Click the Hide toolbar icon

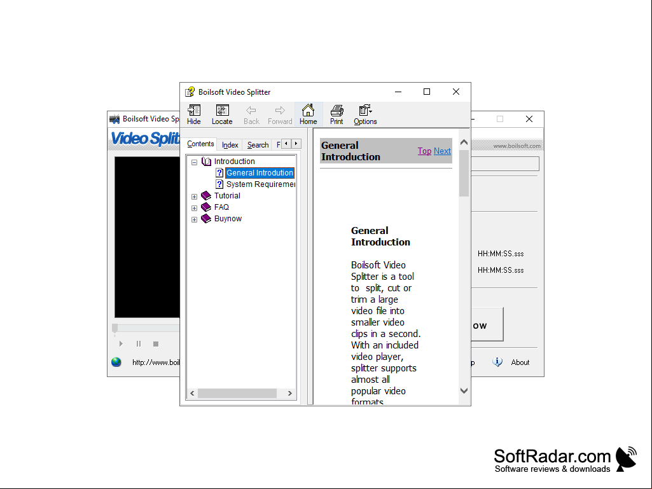[x=194, y=114]
